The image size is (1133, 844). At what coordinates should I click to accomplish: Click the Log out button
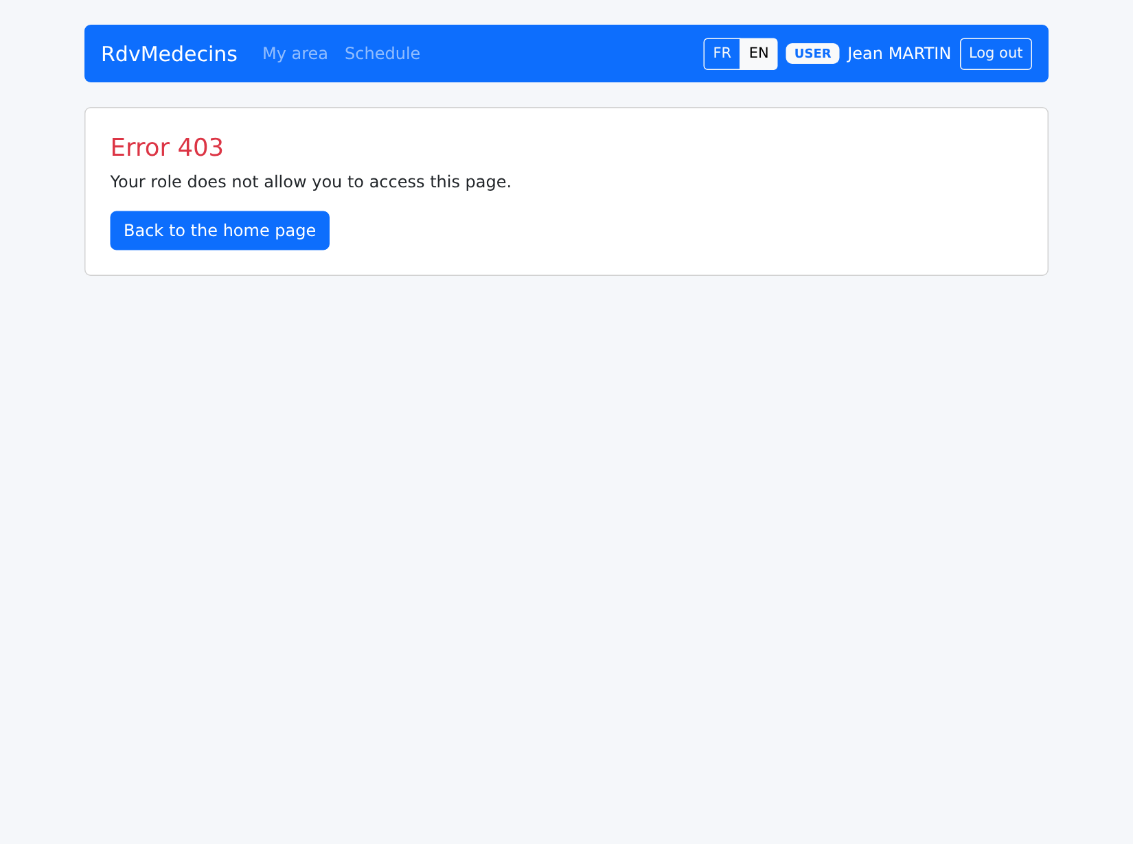[996, 54]
